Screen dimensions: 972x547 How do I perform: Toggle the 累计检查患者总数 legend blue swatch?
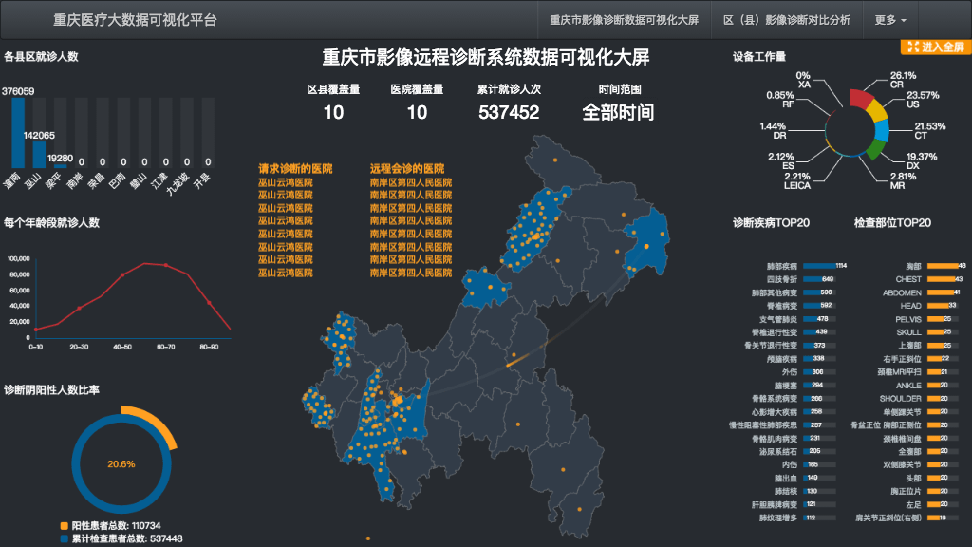coord(64,538)
